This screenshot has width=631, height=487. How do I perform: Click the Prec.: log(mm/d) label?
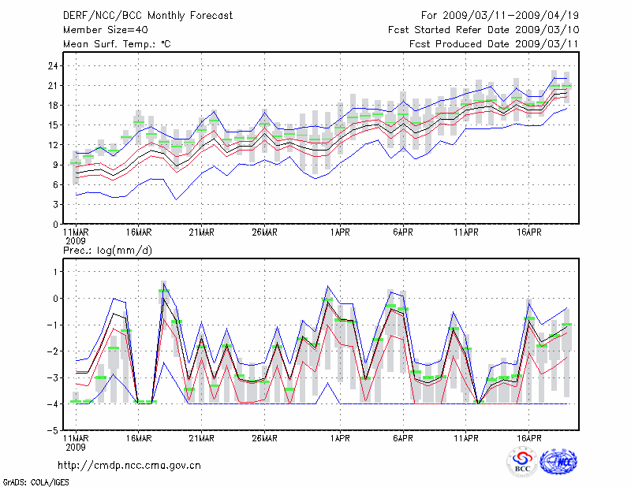[x=110, y=250]
